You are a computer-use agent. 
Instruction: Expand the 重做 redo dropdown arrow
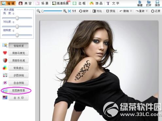click(147, 11)
